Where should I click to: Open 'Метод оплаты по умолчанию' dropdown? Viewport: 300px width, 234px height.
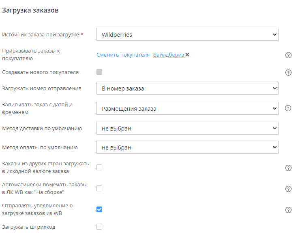187,147
